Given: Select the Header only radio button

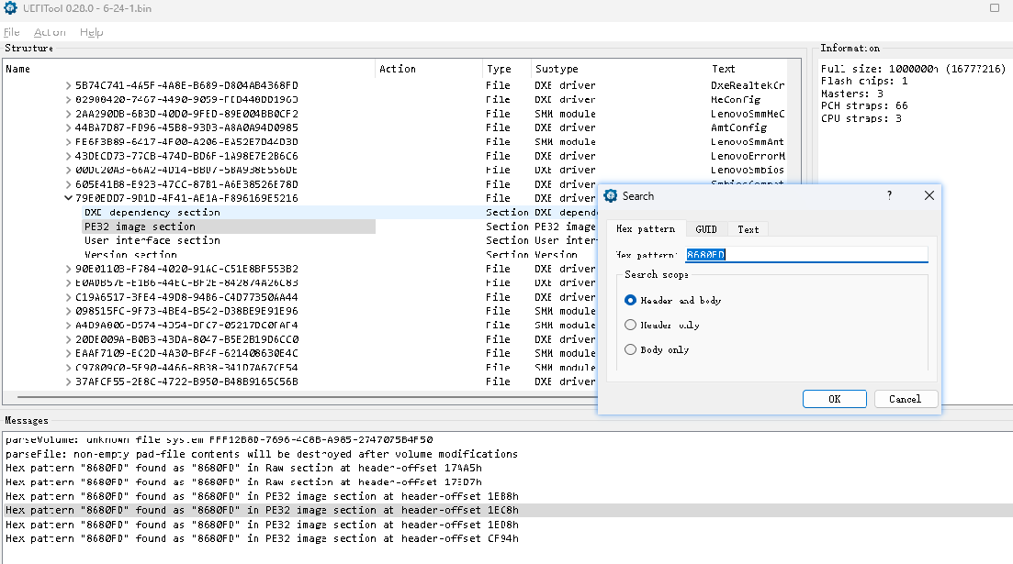Looking at the screenshot, I should (631, 326).
